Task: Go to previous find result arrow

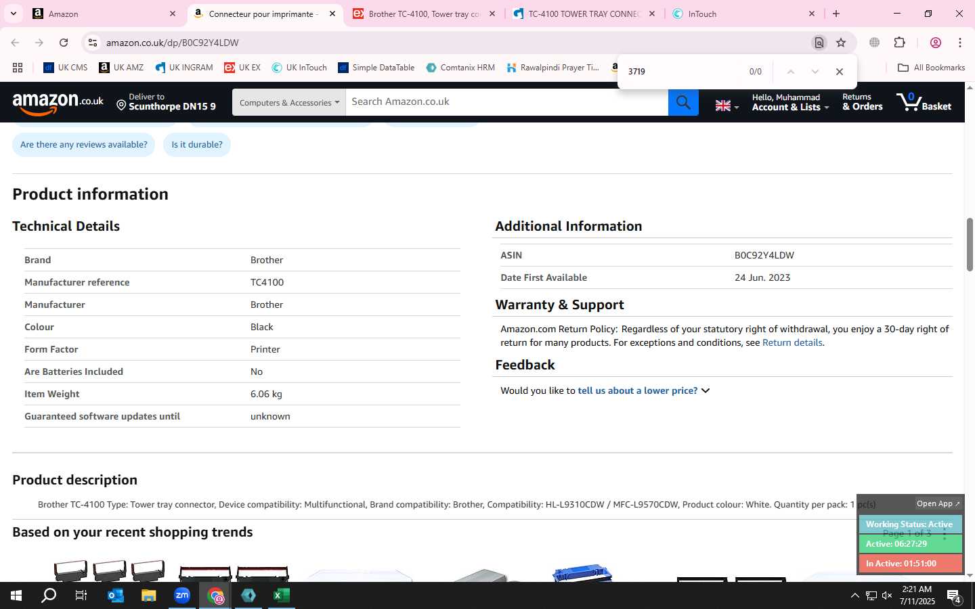Action: [x=790, y=72]
